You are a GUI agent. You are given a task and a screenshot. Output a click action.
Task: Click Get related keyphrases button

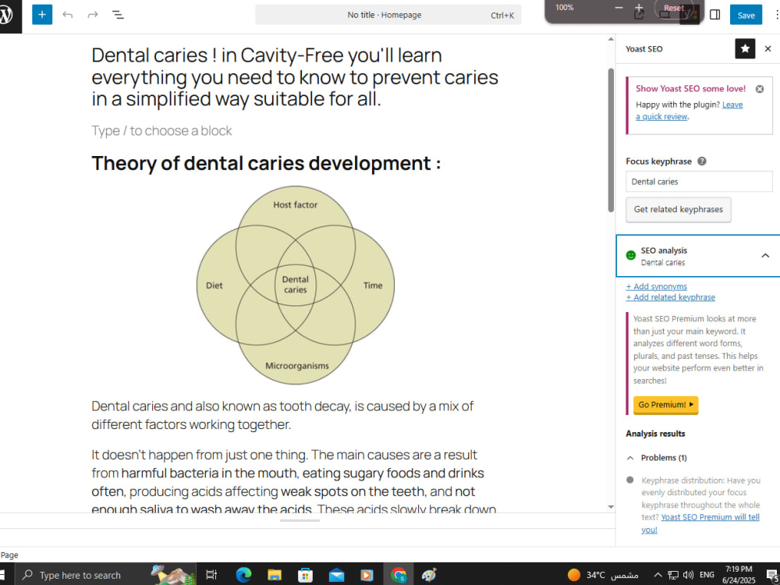pos(679,209)
